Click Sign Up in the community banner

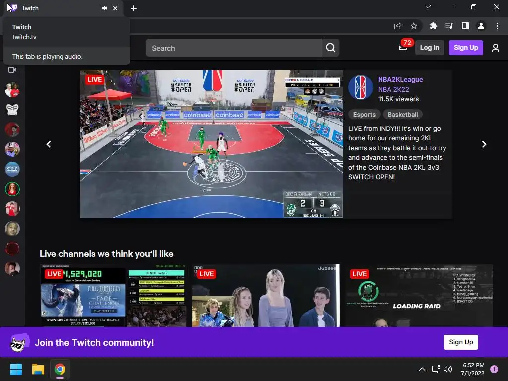point(461,342)
